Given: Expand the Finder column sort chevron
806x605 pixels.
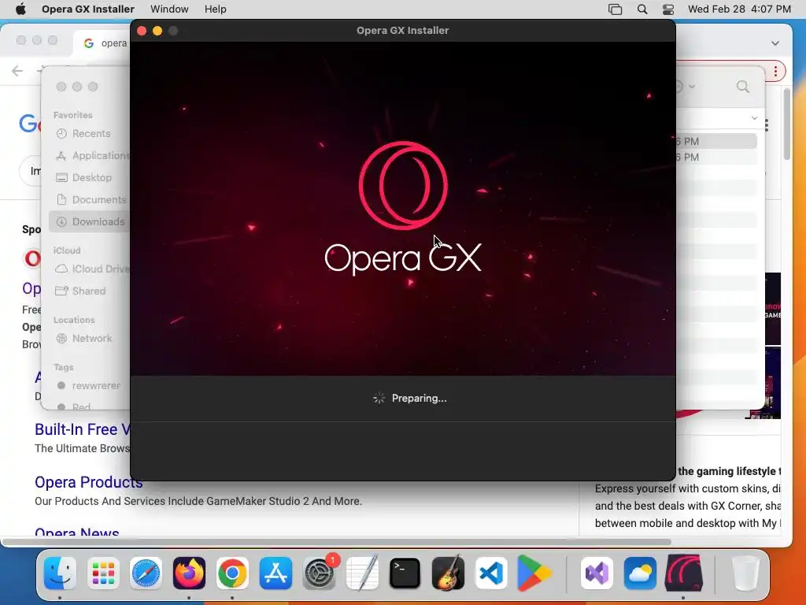Looking at the screenshot, I should point(754,118).
